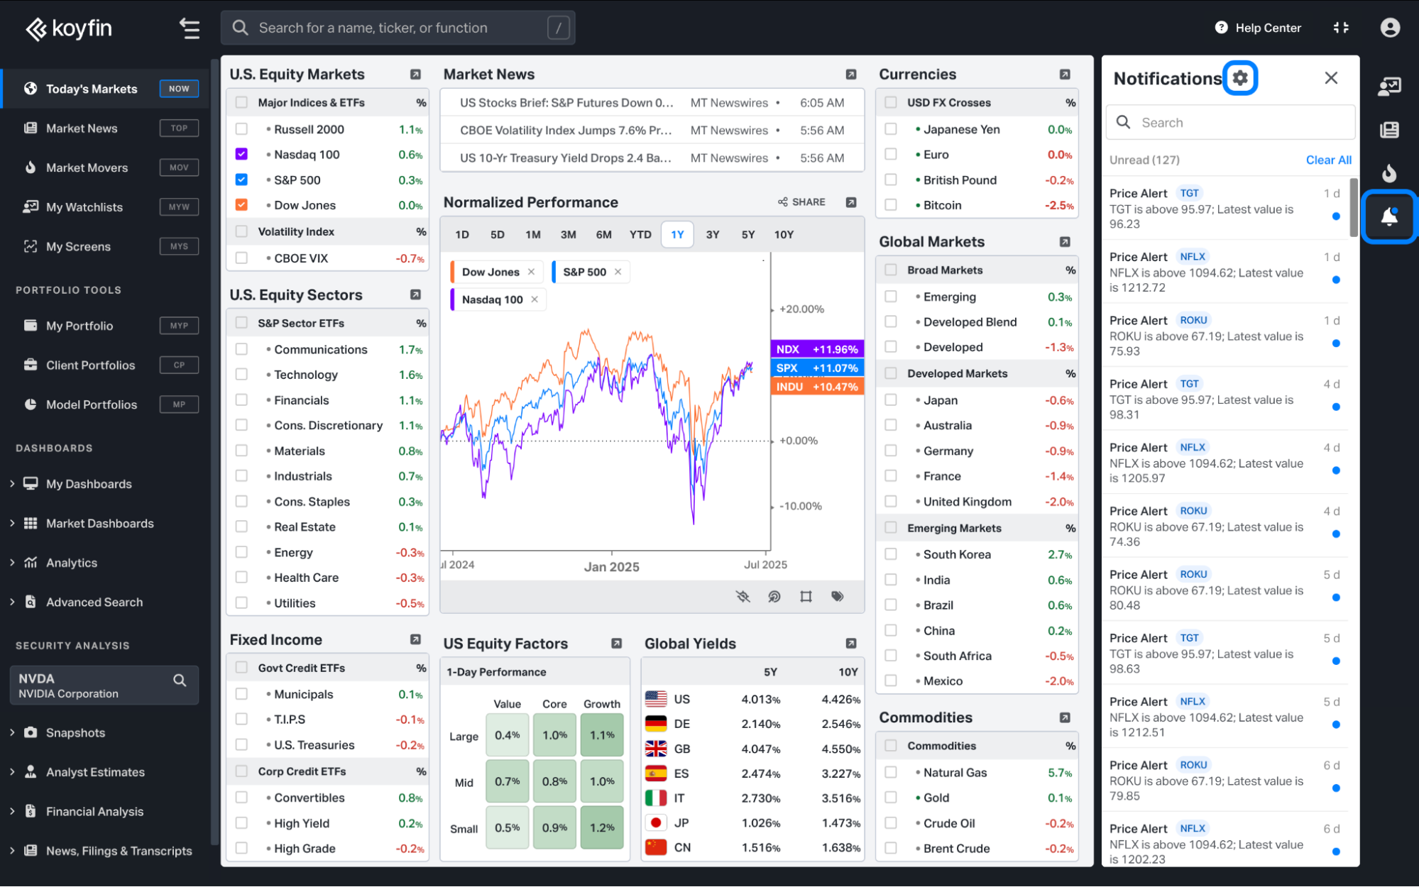Image resolution: width=1419 pixels, height=887 pixels.
Task: Check the South Korea checkbox
Action: pos(891,554)
